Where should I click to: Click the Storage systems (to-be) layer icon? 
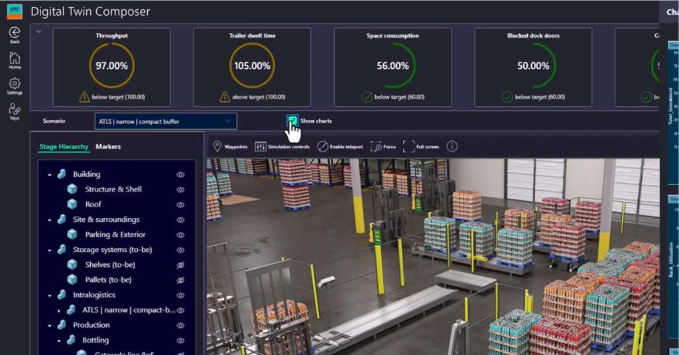pos(62,250)
